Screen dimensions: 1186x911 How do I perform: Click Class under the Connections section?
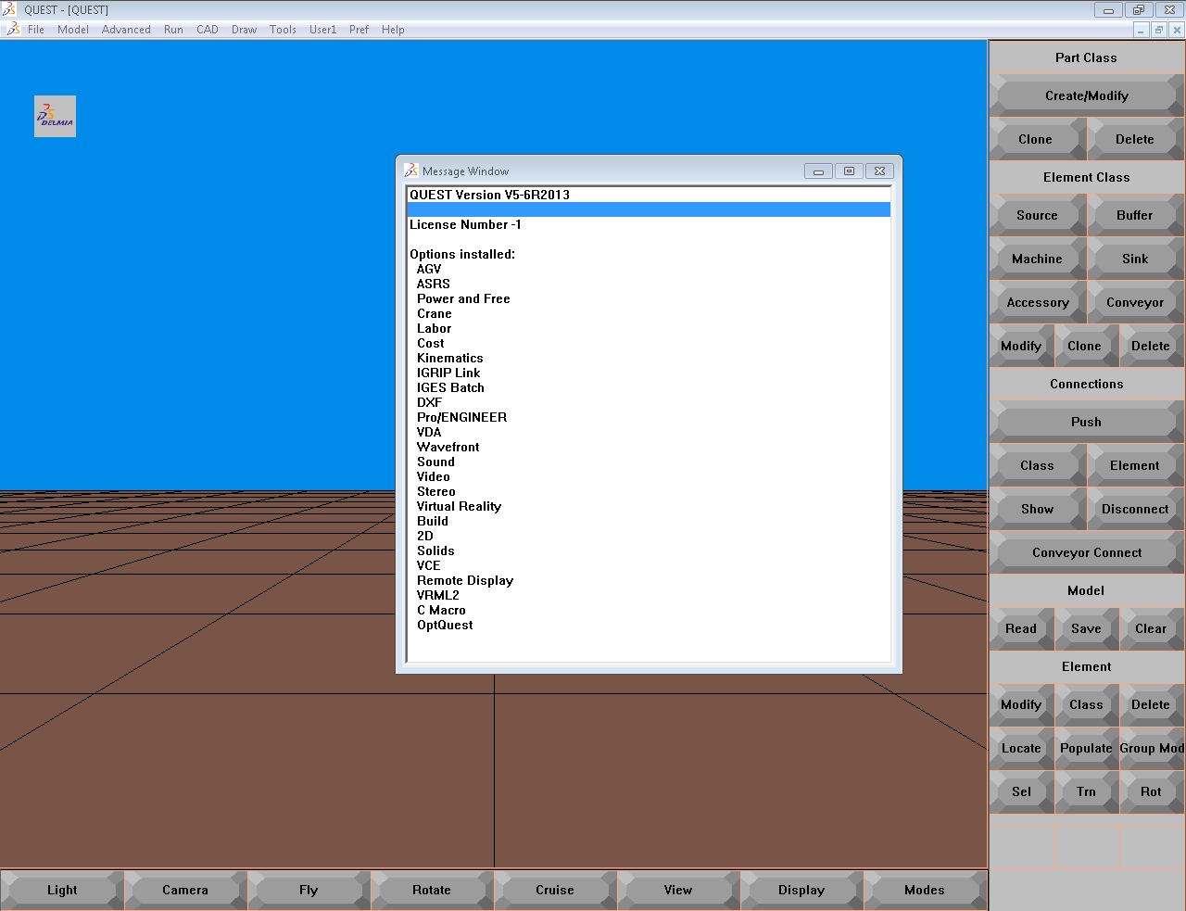tap(1037, 465)
